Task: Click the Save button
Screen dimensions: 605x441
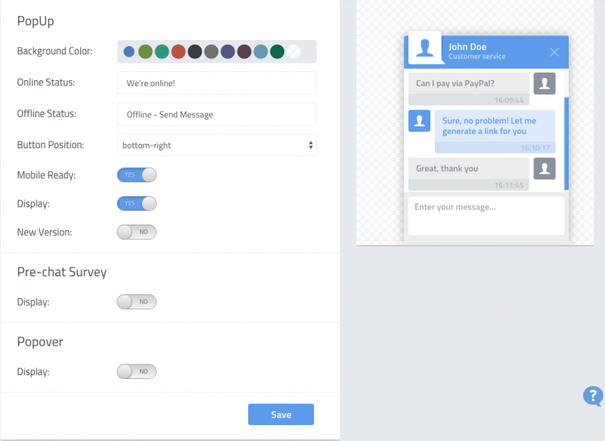Action: (281, 415)
